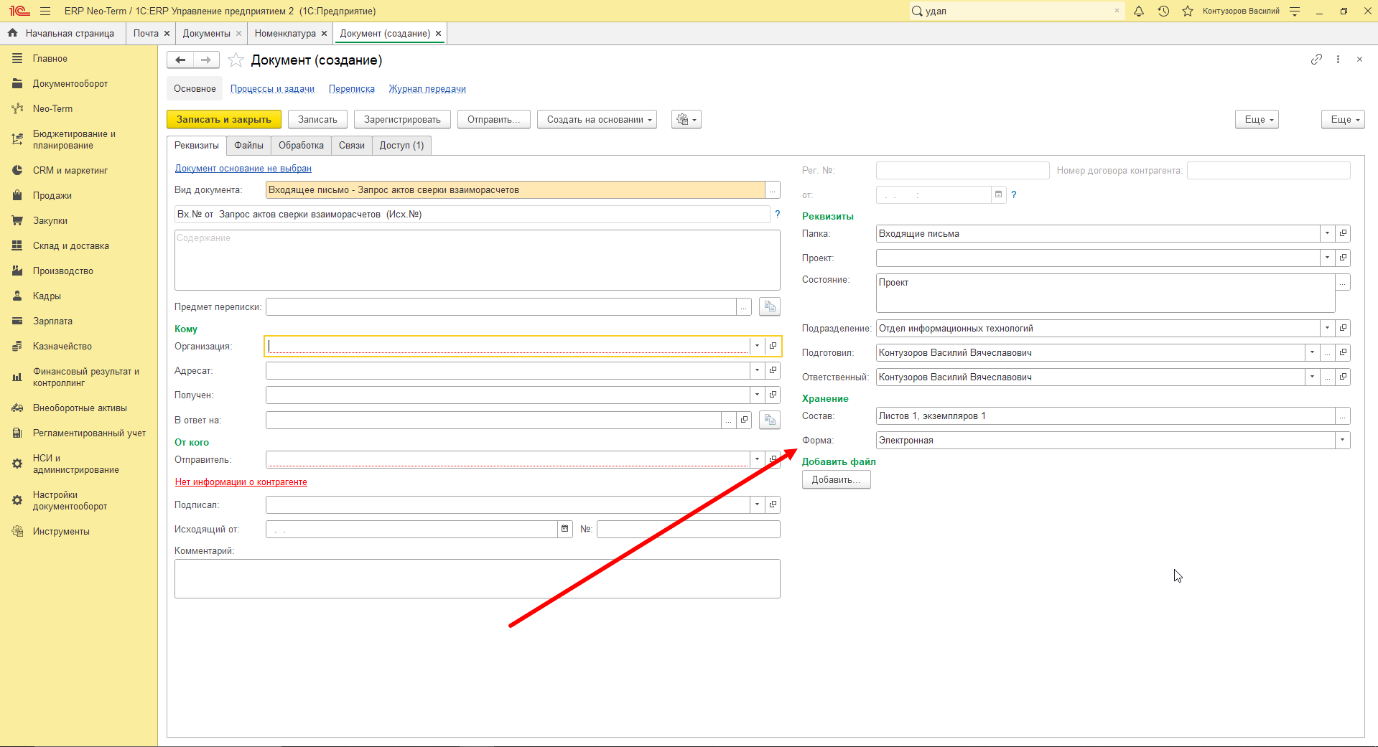The width and height of the screenshot is (1378, 747).
Task: Click Документ основание не выбран link
Action: tap(243, 169)
